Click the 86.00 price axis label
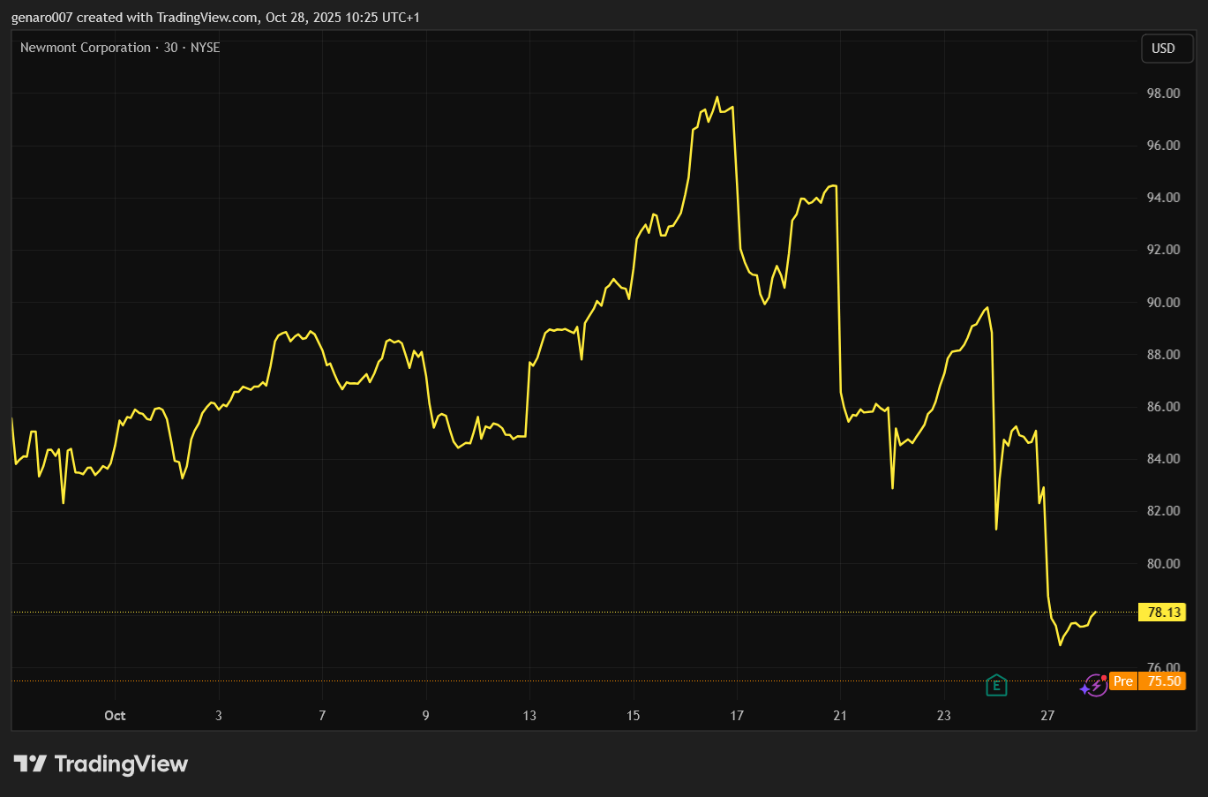This screenshot has width=1208, height=797. coord(1163,406)
